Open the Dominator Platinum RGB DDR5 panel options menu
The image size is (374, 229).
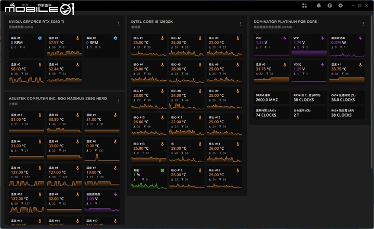[x=363, y=24]
